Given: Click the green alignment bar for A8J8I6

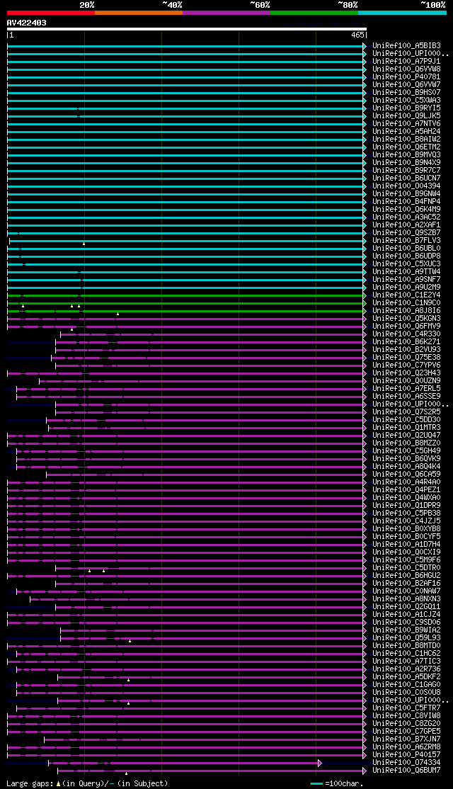Looking at the screenshot, I should (187, 311).
